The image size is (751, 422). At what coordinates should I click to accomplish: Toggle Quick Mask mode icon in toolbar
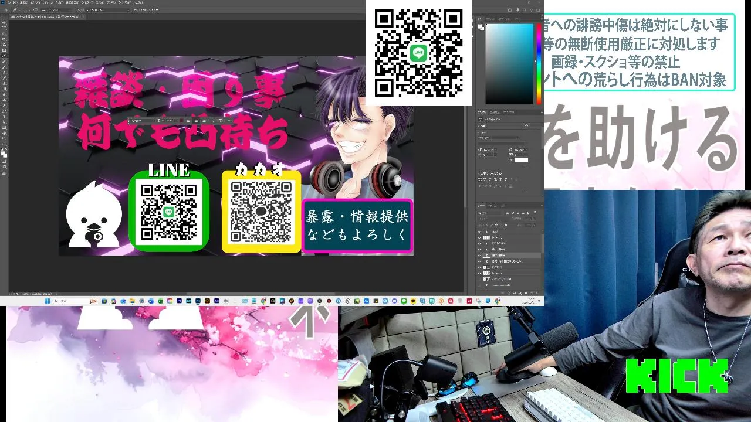[x=4, y=160]
